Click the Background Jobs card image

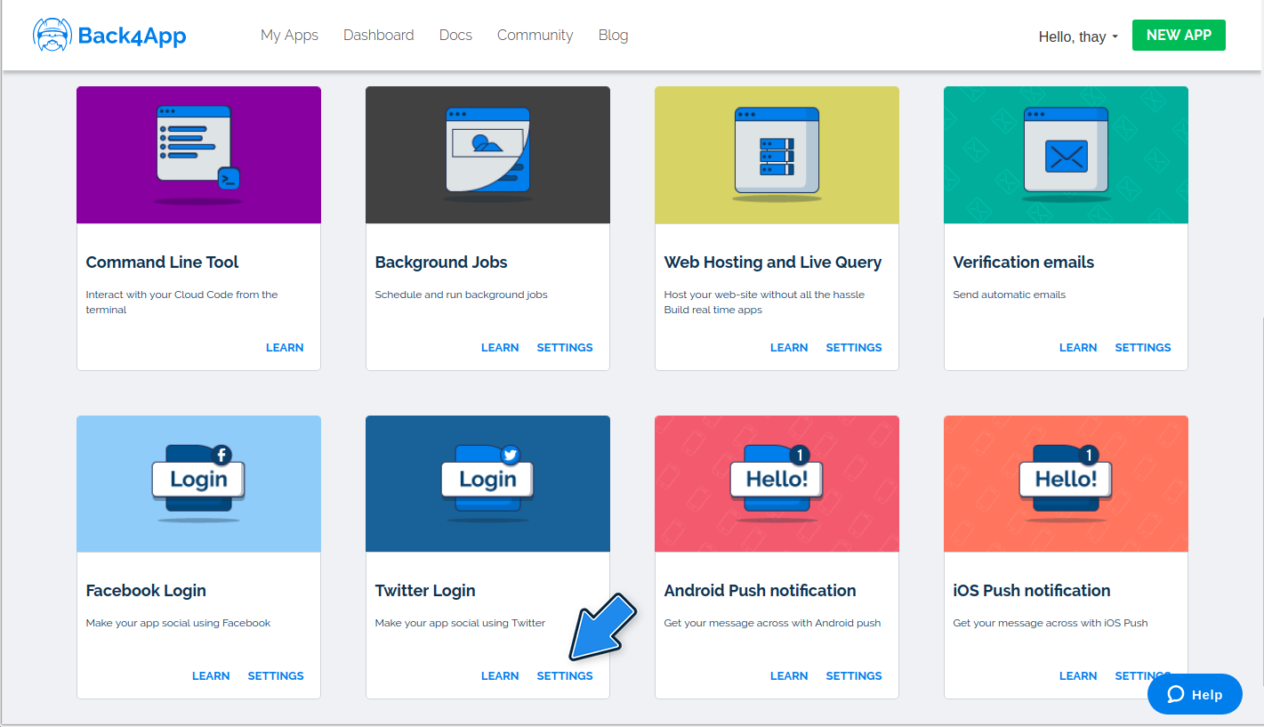[x=487, y=154]
